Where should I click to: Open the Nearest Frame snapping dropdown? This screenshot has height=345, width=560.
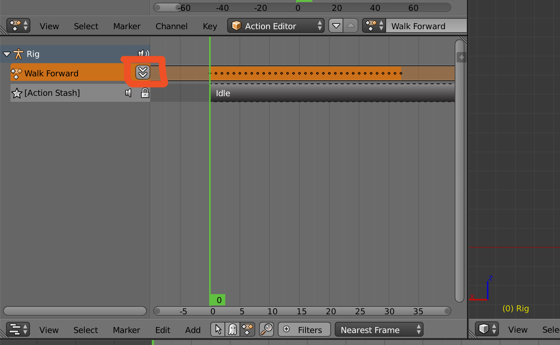379,330
